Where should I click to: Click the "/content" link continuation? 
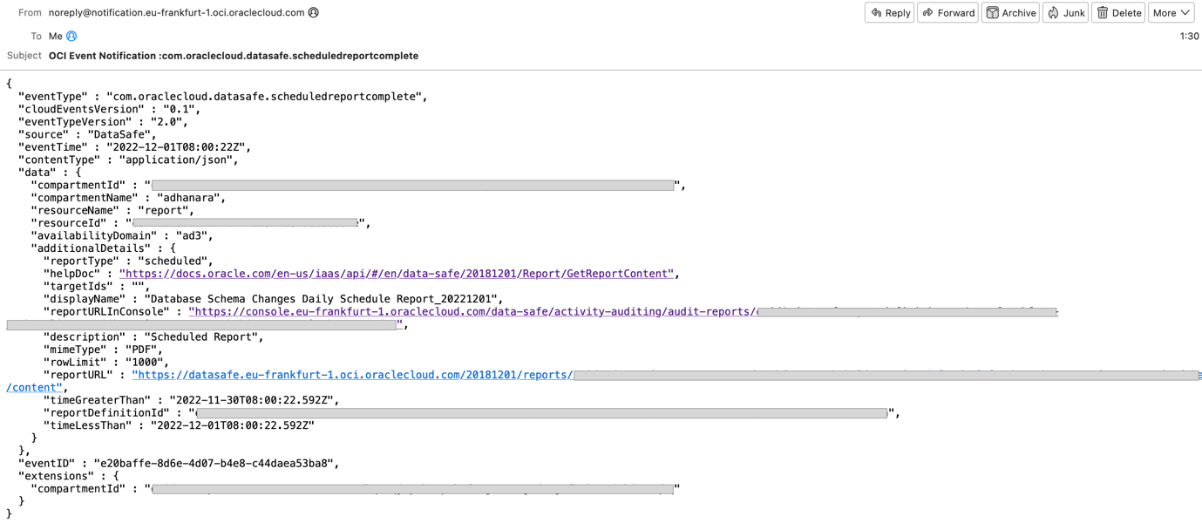coord(34,388)
